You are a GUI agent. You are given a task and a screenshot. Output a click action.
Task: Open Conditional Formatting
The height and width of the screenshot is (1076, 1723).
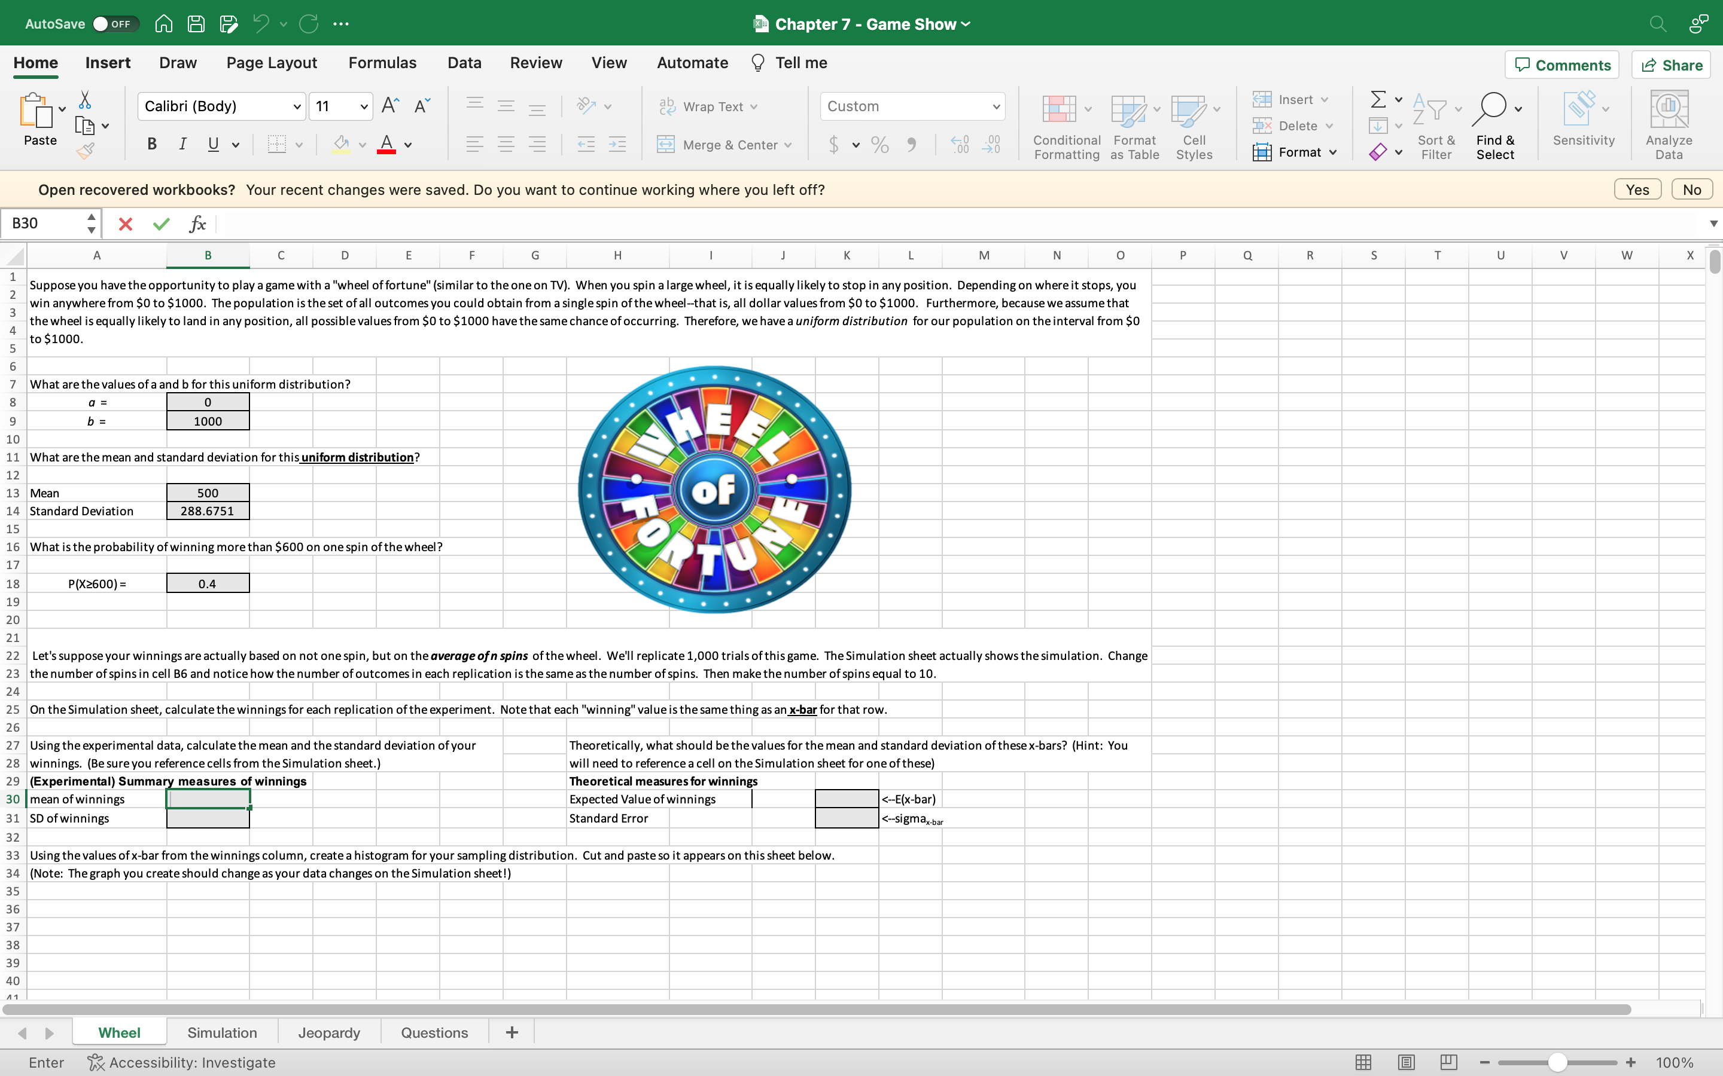[1066, 127]
